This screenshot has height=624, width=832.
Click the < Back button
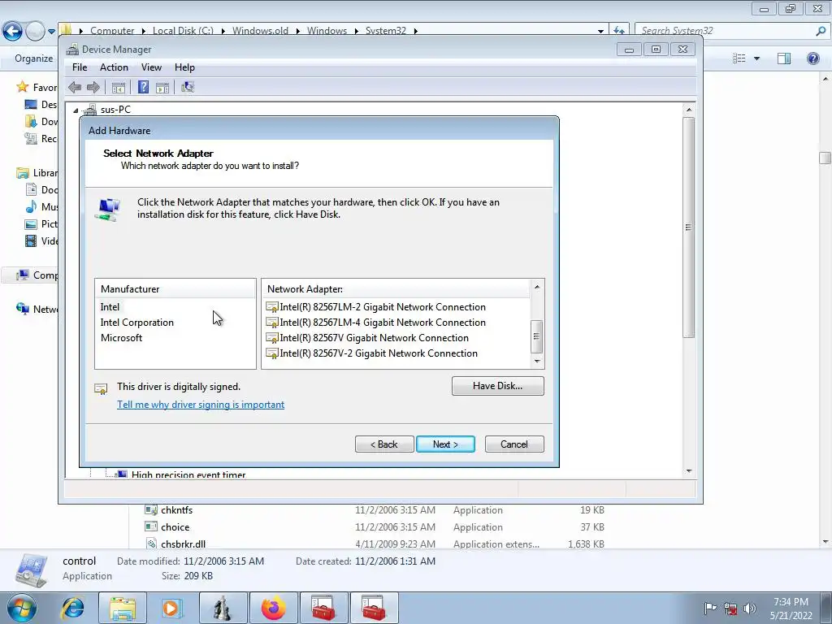[384, 444]
